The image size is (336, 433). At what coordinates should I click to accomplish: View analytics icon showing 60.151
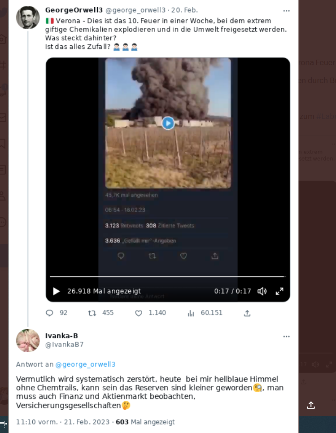191,313
